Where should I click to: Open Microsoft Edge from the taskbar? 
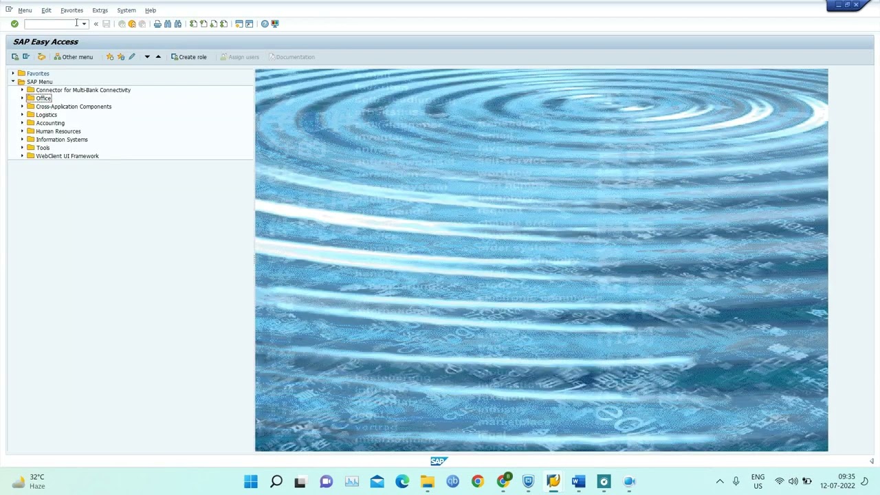point(402,482)
